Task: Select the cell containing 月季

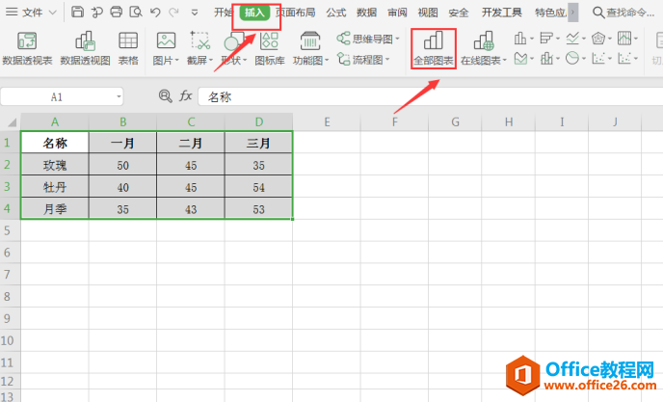Action: pyautogui.click(x=55, y=208)
